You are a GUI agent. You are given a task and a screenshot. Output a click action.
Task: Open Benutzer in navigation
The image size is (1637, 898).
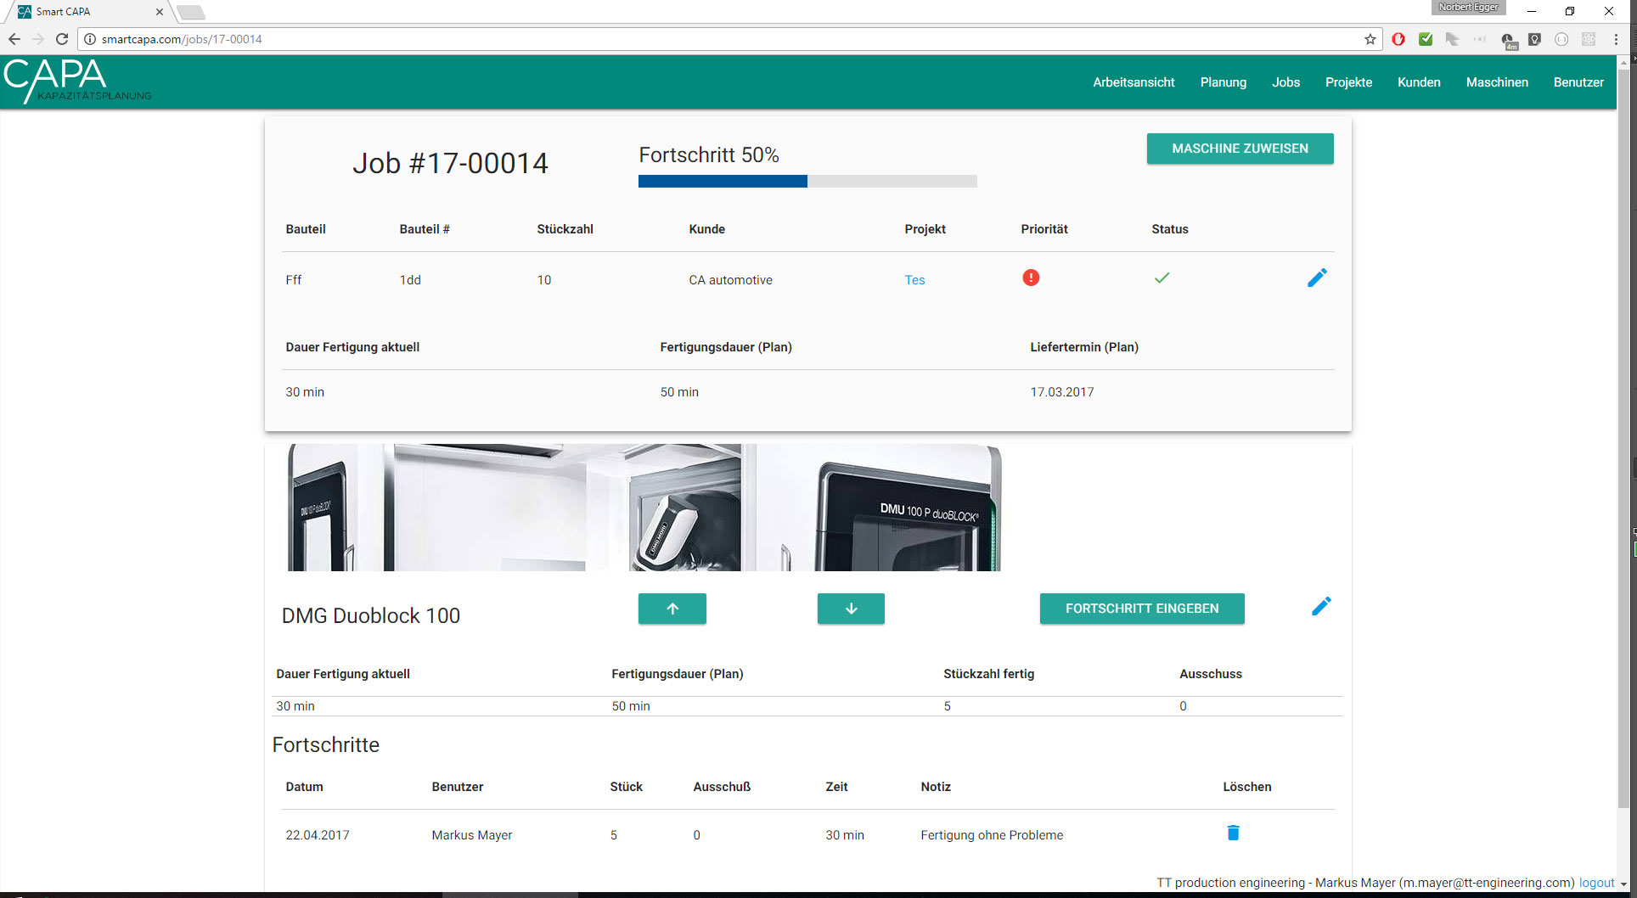pyautogui.click(x=1578, y=82)
